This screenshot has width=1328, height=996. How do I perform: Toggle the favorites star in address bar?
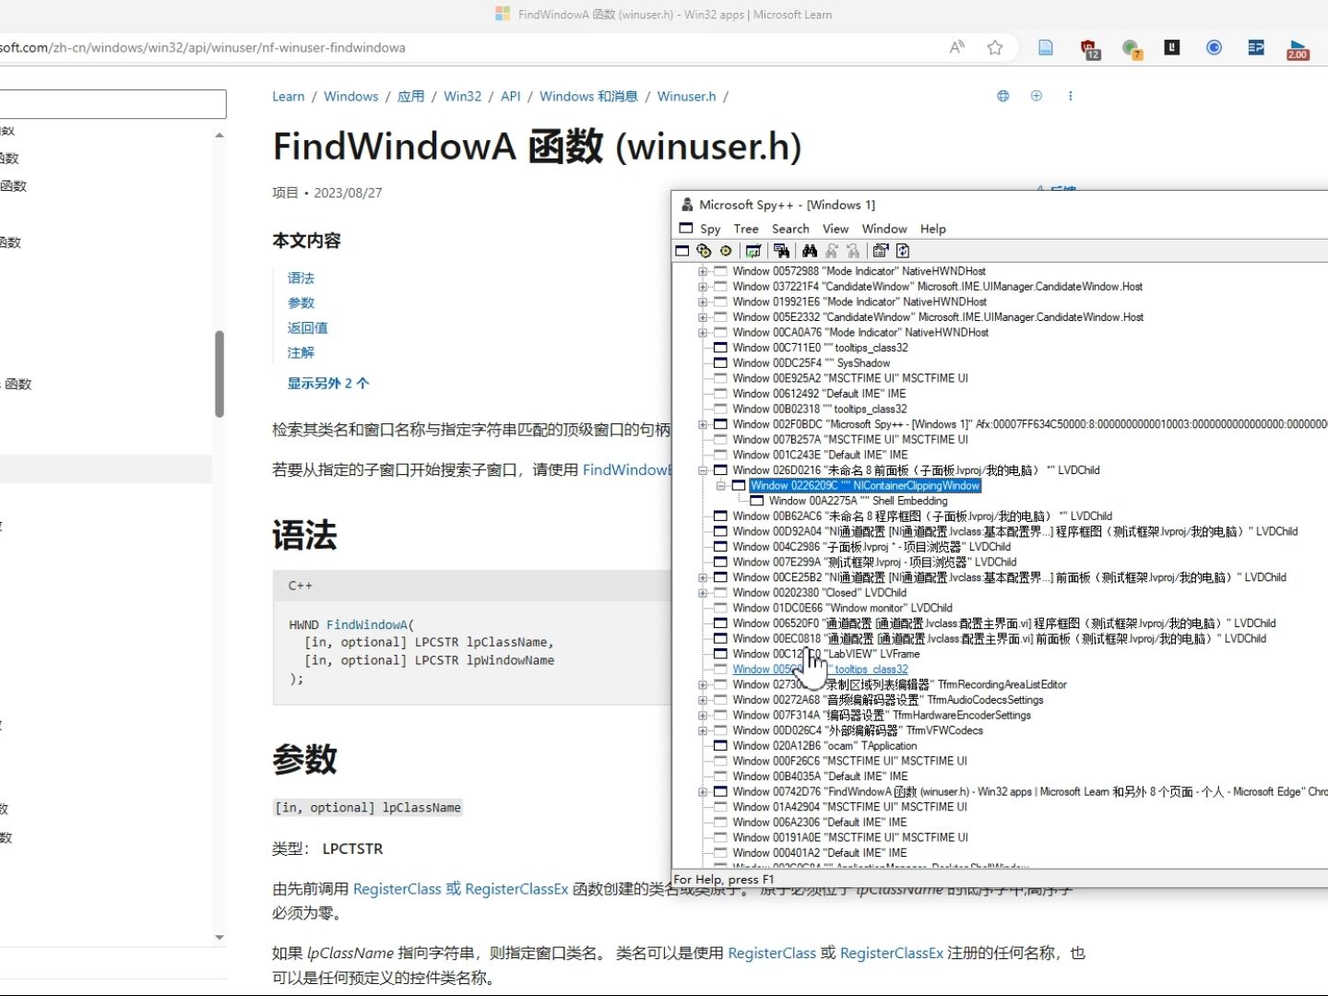pos(995,47)
